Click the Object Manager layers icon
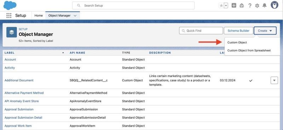Viewport: 283px width, 130px height. (x=12, y=32)
